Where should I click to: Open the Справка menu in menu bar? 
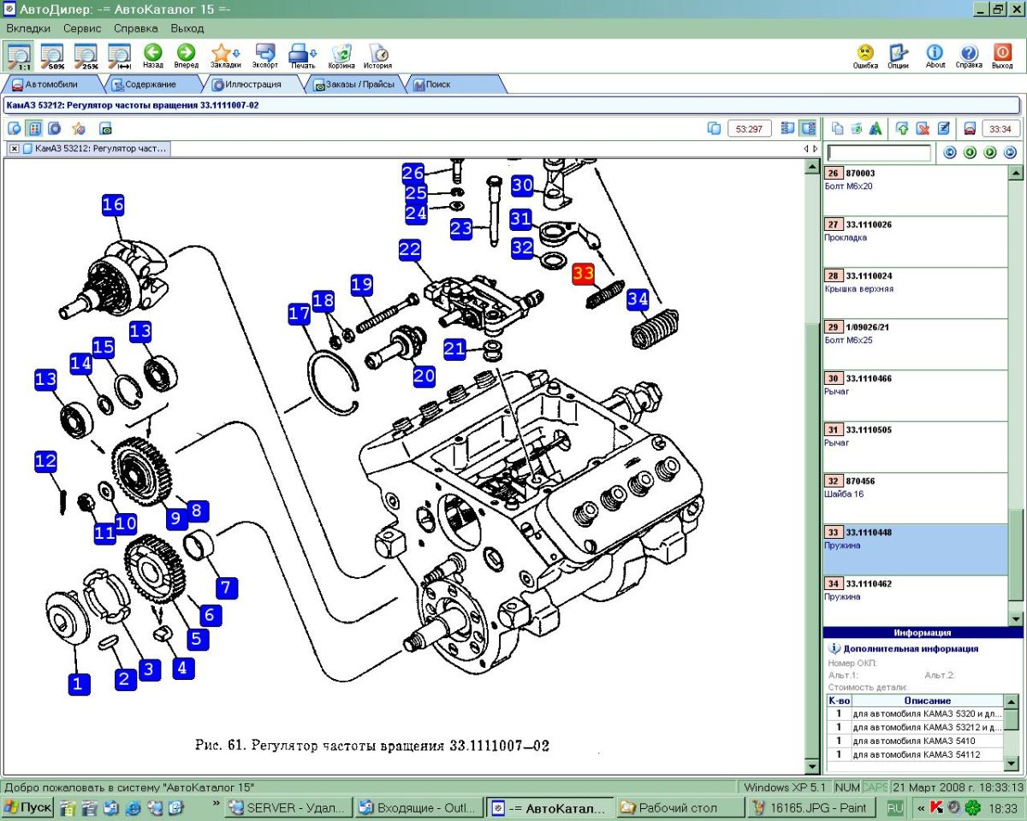136,28
